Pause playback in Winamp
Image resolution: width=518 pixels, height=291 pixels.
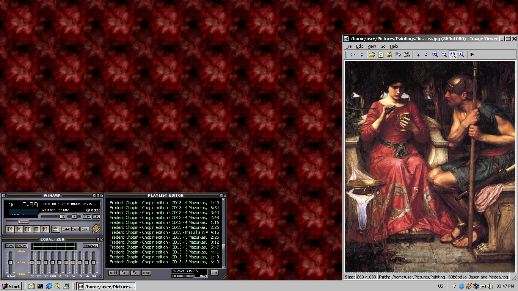28,229
